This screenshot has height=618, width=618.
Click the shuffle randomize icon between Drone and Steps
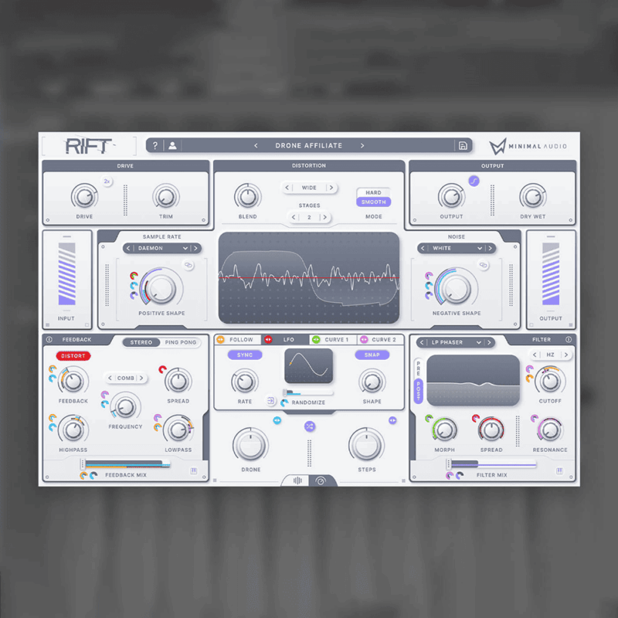[x=310, y=426]
